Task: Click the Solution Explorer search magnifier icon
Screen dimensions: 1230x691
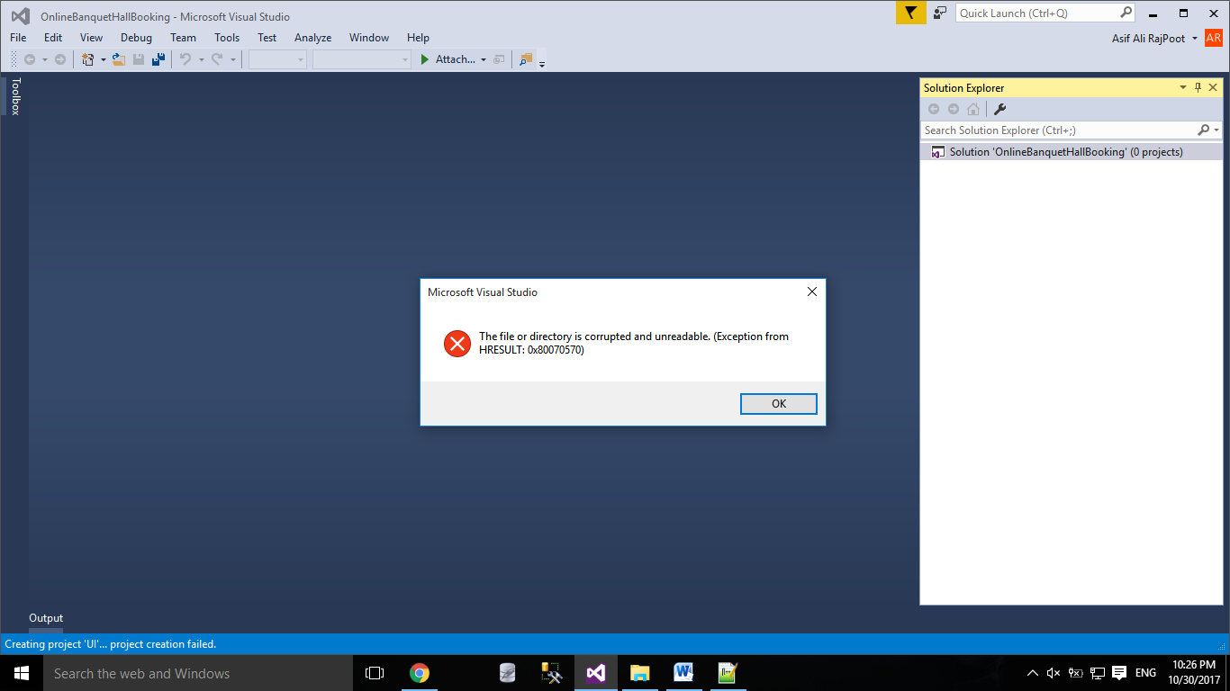Action: pyautogui.click(x=1204, y=130)
